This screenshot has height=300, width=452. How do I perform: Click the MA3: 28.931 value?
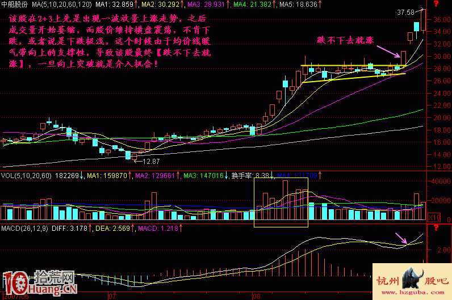tap(206, 5)
